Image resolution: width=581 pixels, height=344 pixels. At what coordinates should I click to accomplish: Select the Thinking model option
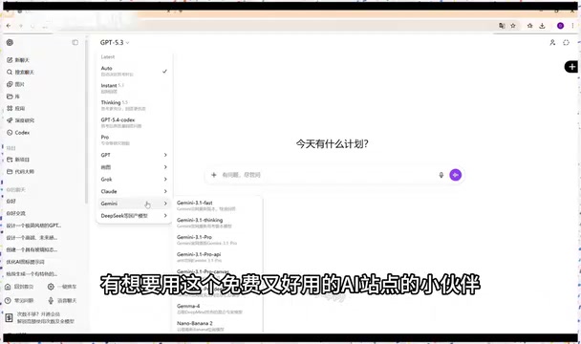[x=134, y=105]
